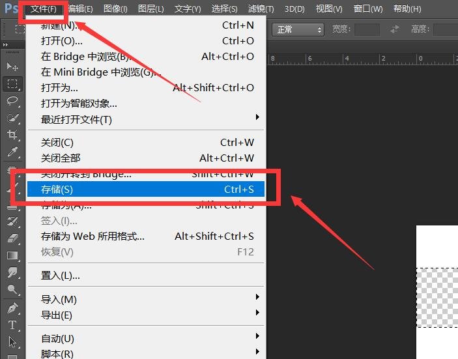The image size is (458, 359).
Task: Choose 打开为... menu entry
Action: pyautogui.click(x=145, y=87)
